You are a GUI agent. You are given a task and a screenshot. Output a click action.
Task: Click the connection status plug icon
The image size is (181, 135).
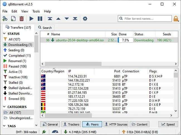click(x=44, y=132)
